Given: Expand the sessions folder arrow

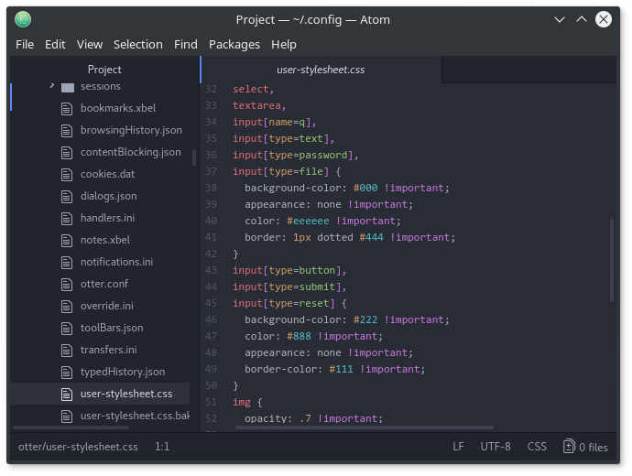Looking at the screenshot, I should tap(52, 86).
